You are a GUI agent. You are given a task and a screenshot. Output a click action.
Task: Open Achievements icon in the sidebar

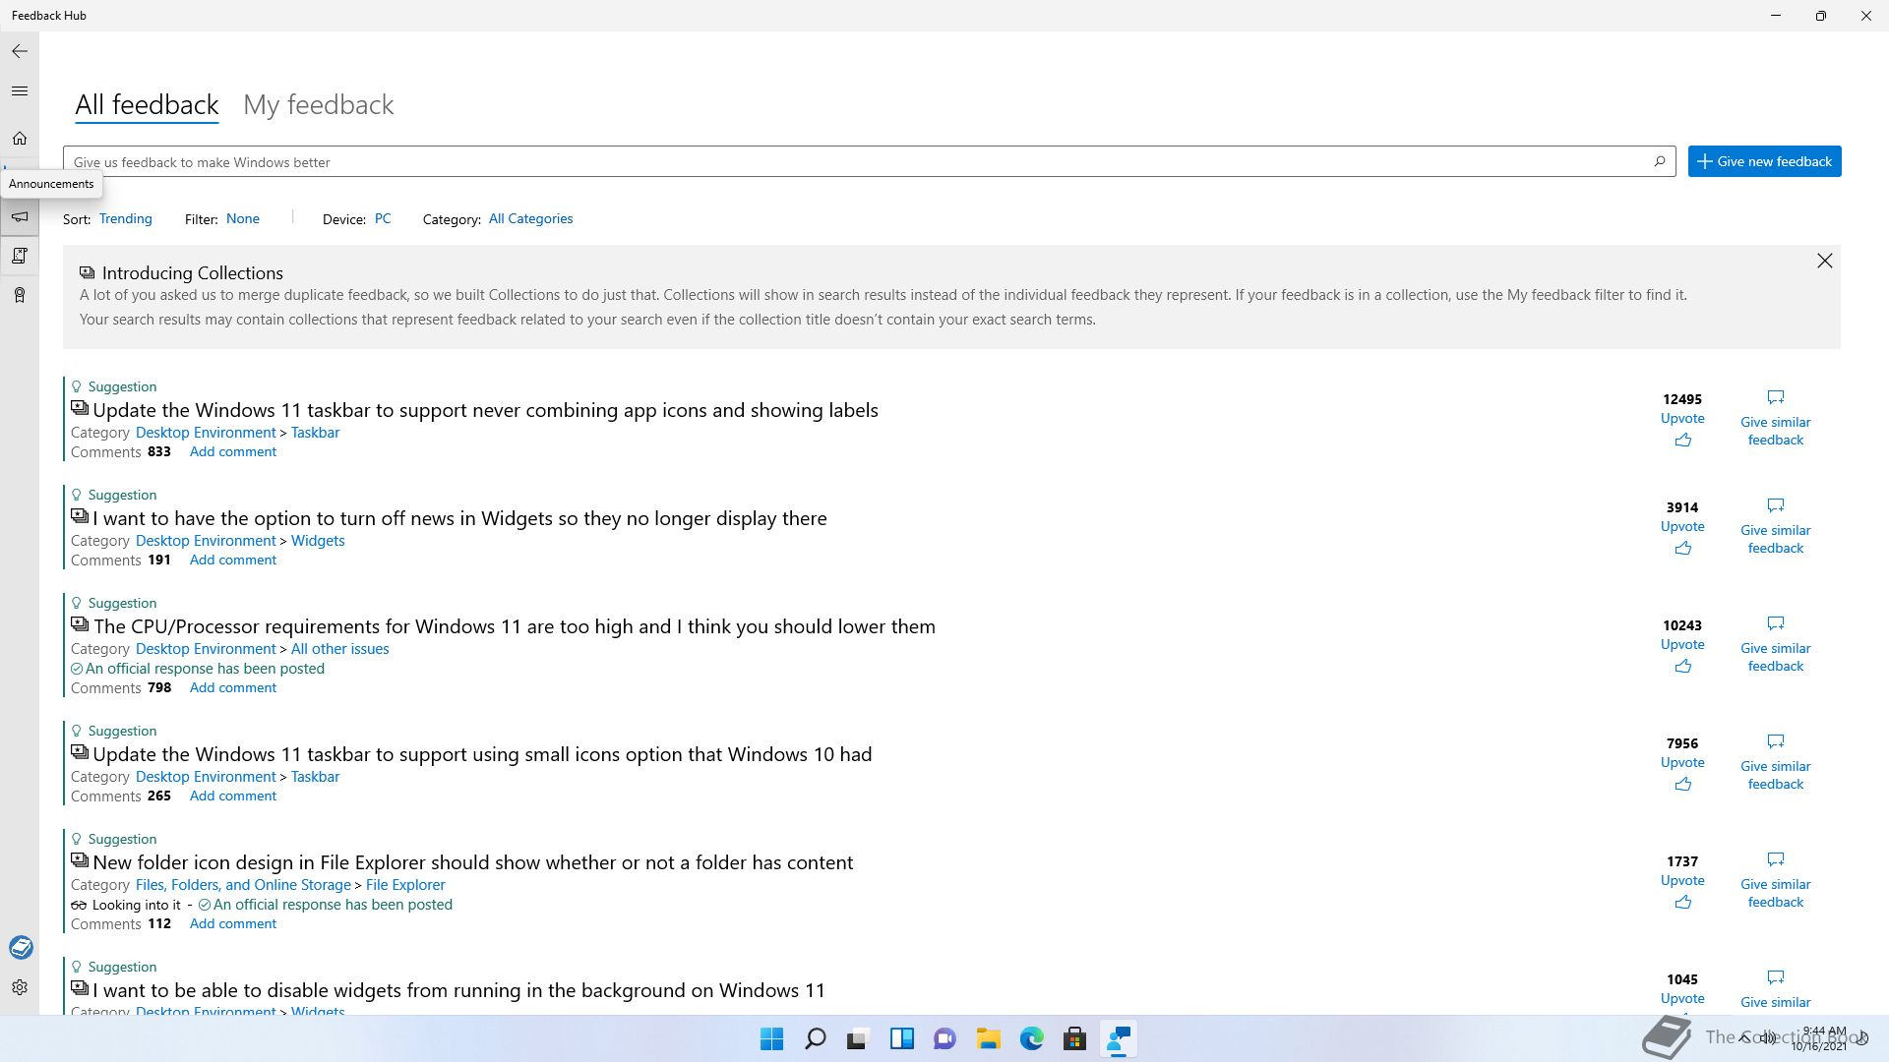click(20, 295)
